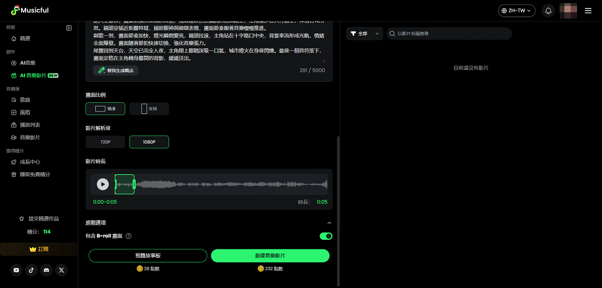Image resolution: width=602 pixels, height=288 pixels.
Task: Toggle the 包含 B-roll 畫面 switch
Action: tap(326, 236)
